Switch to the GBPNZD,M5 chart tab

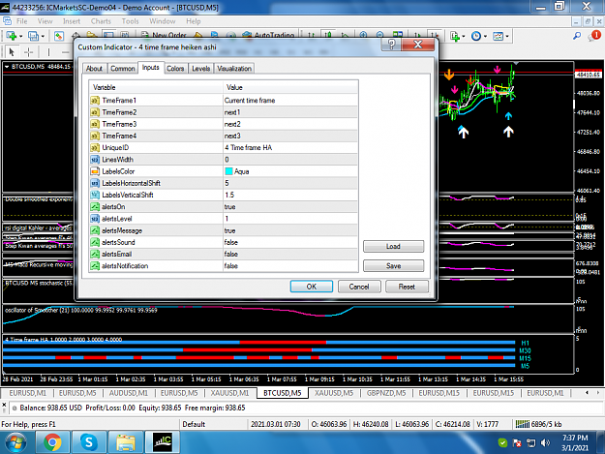(386, 393)
